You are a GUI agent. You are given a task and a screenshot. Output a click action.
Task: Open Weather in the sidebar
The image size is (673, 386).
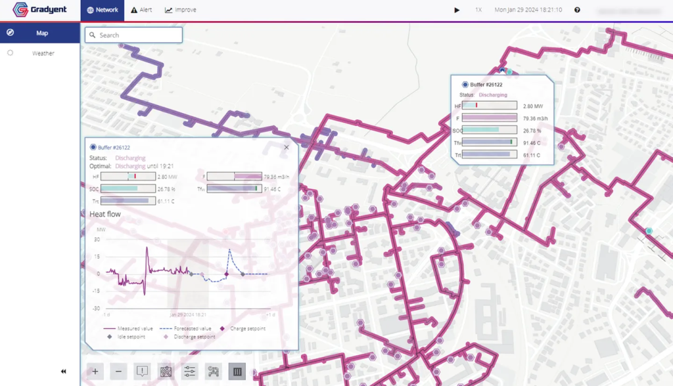(43, 53)
